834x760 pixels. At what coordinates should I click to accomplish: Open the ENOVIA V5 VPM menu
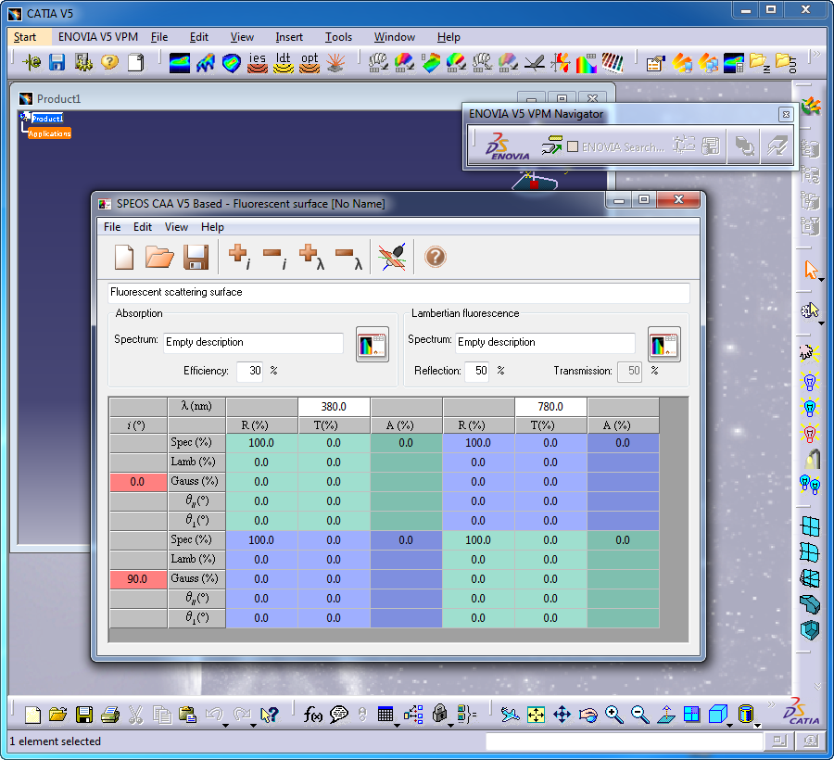coord(98,37)
